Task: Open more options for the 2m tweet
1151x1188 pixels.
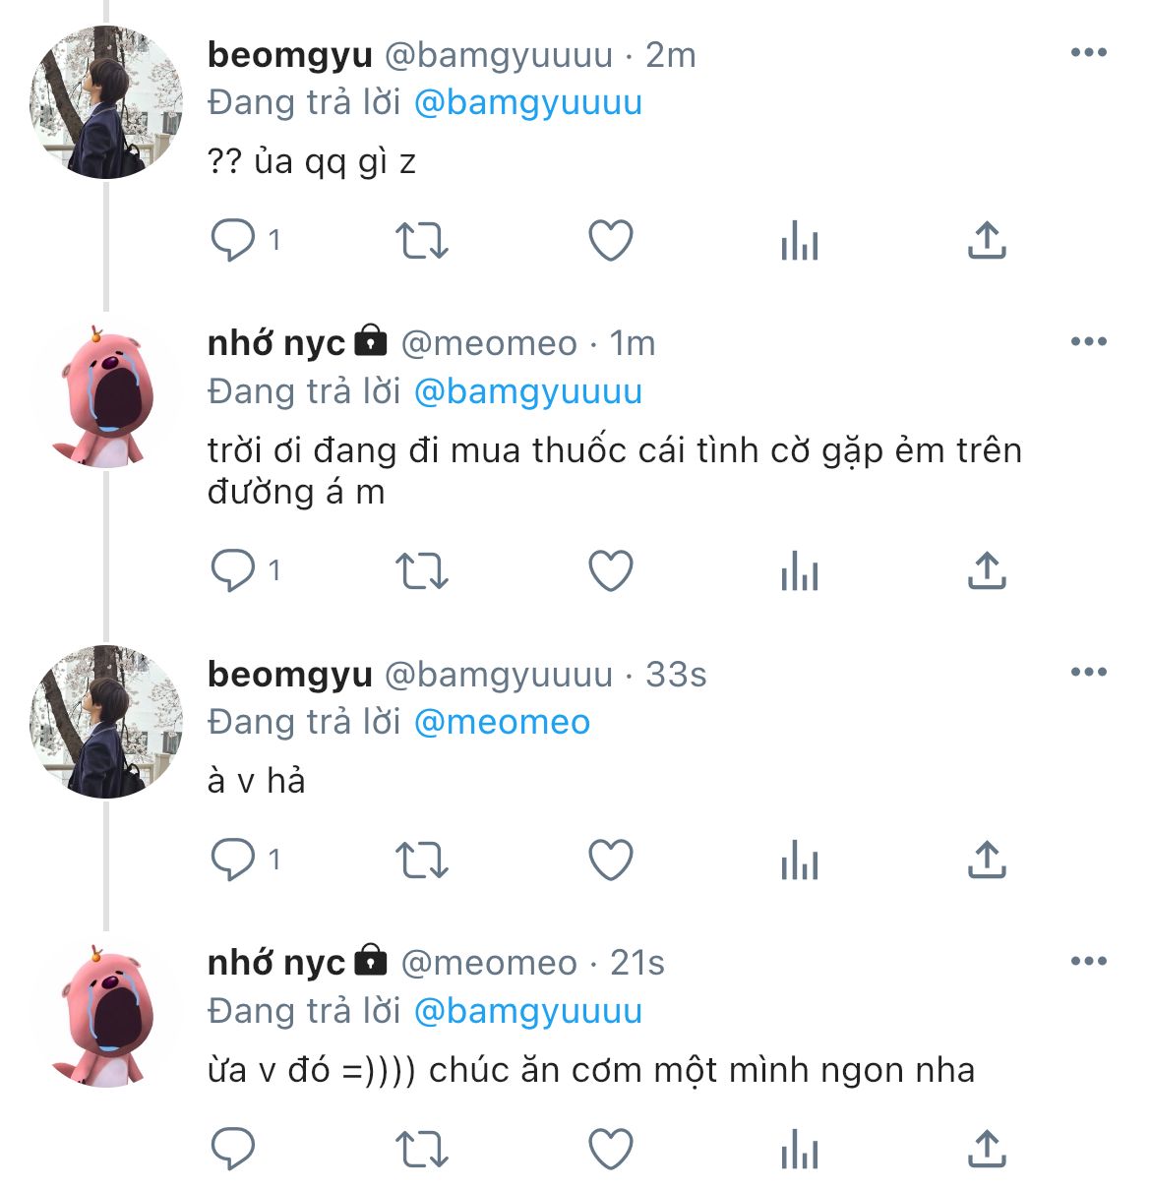Action: click(x=1088, y=53)
